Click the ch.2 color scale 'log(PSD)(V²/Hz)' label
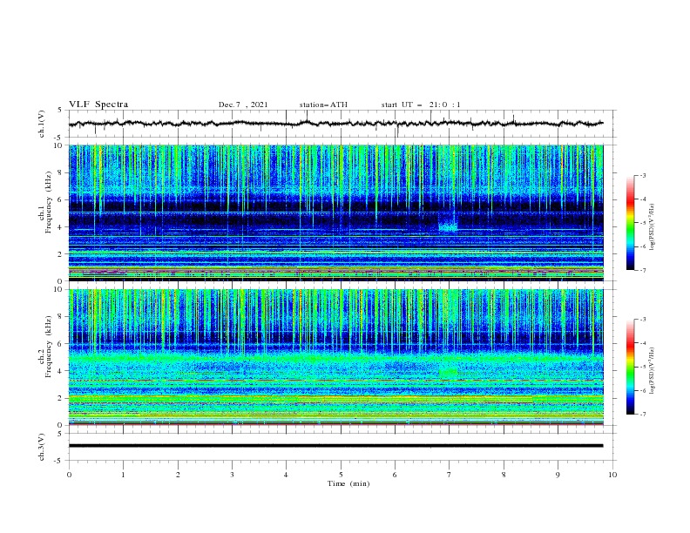Screen dimensions: 690x533 653,371
